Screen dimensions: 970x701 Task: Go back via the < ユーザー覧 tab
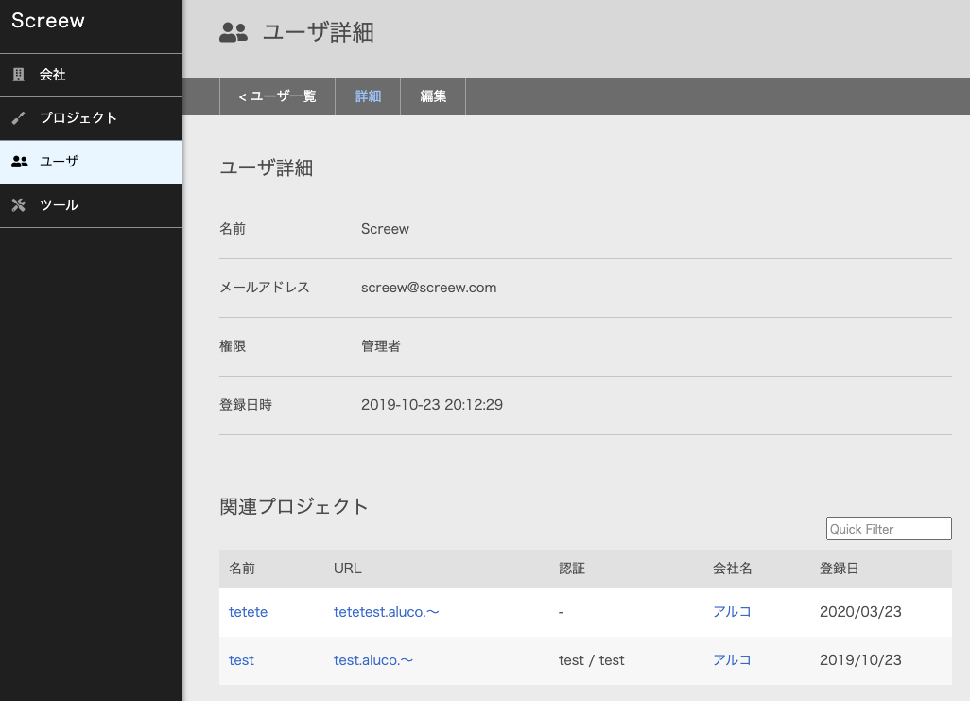coord(277,96)
